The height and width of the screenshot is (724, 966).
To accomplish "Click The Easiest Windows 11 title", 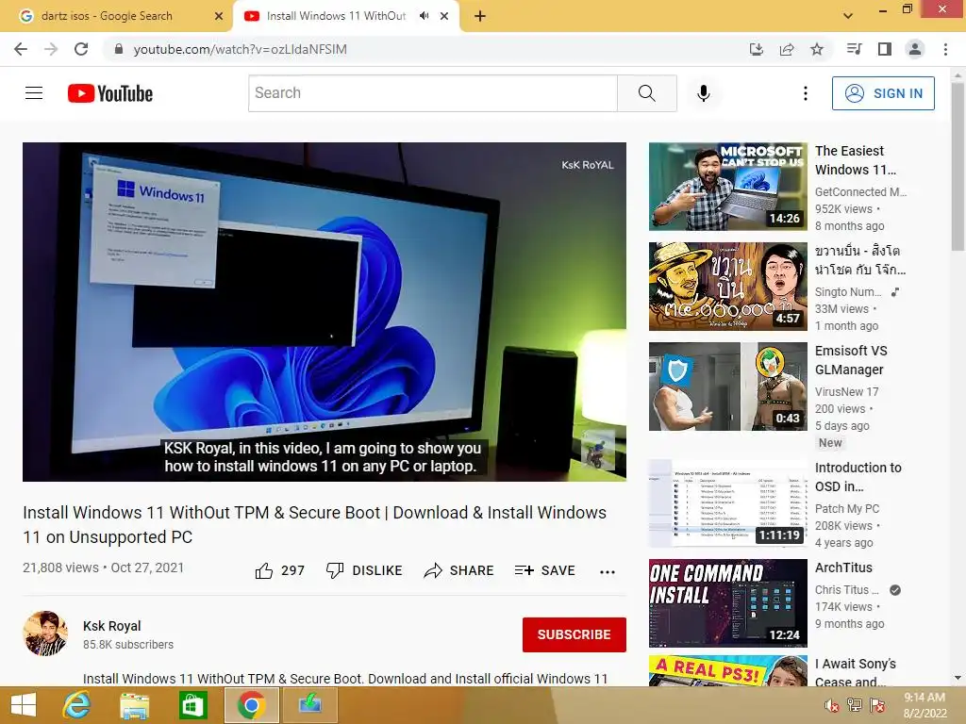I will pyautogui.click(x=855, y=160).
